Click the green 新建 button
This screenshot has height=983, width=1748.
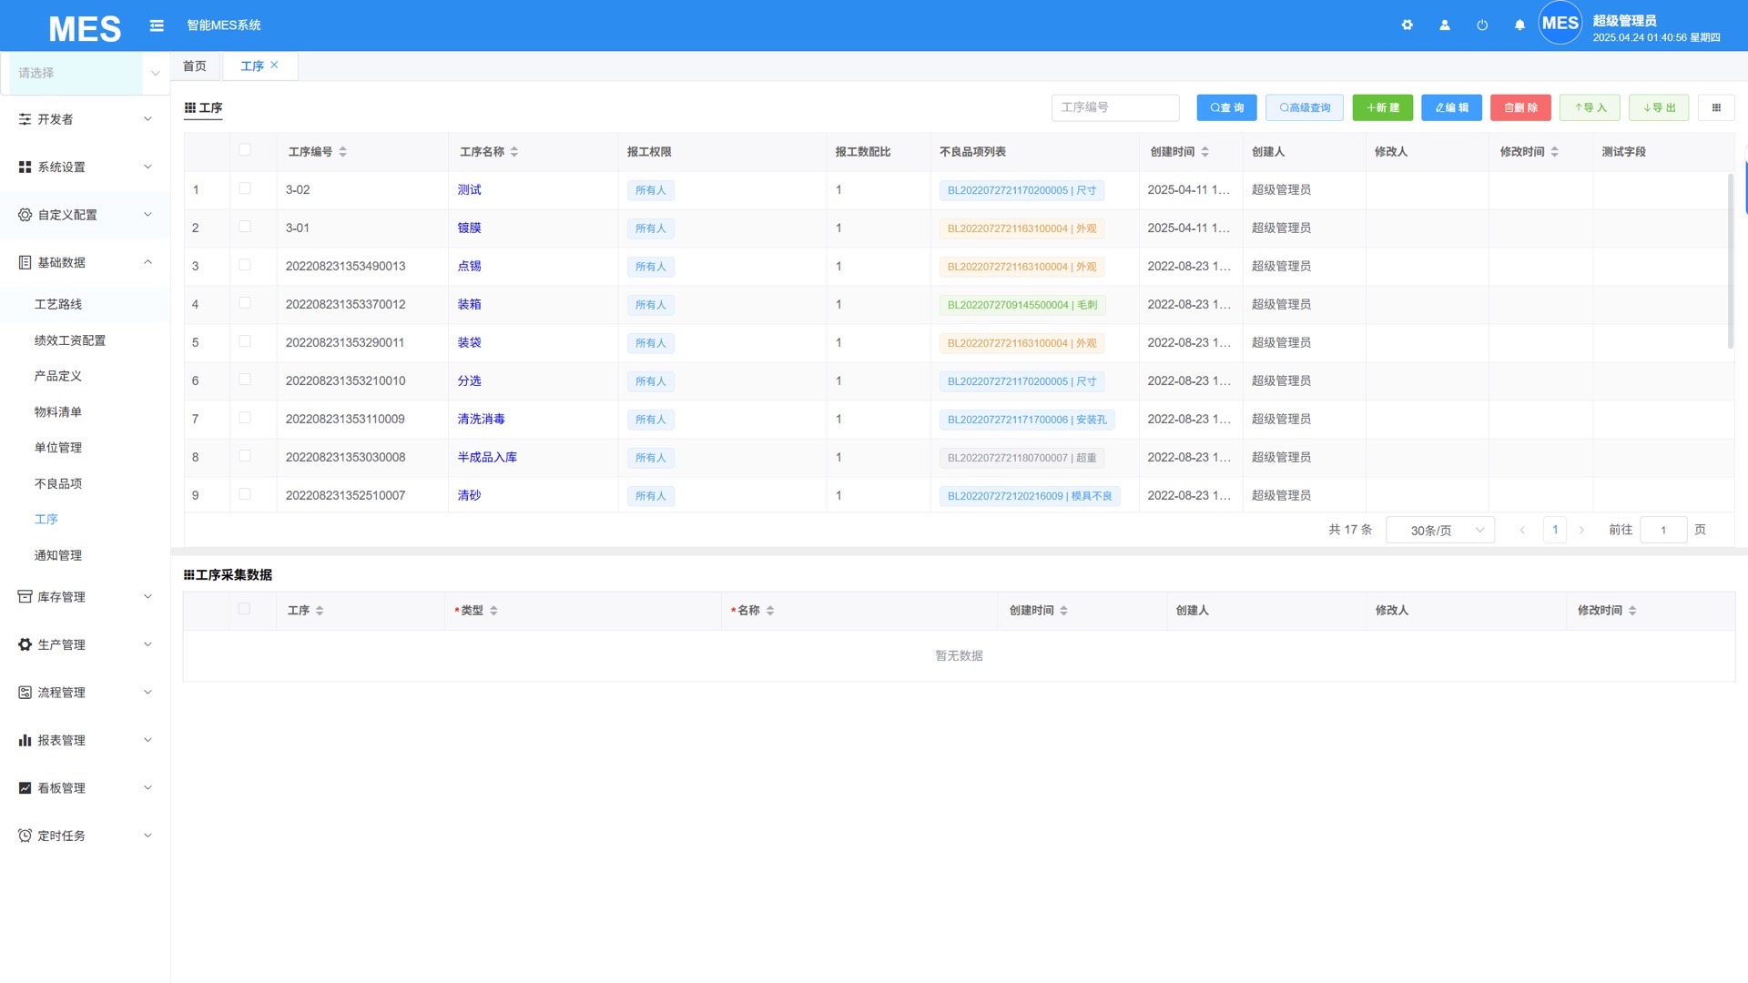click(1382, 107)
